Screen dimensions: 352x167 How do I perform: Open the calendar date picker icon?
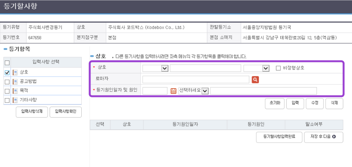point(173,91)
